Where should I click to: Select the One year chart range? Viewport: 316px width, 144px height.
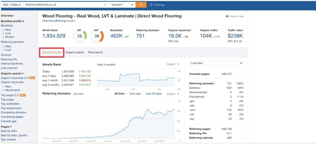[135, 94]
